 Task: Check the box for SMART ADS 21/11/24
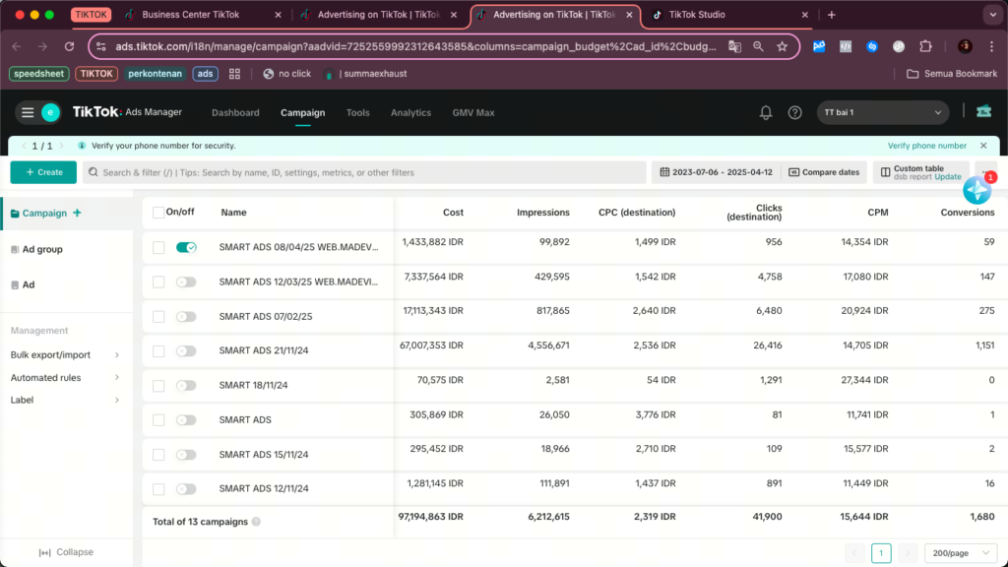(158, 350)
